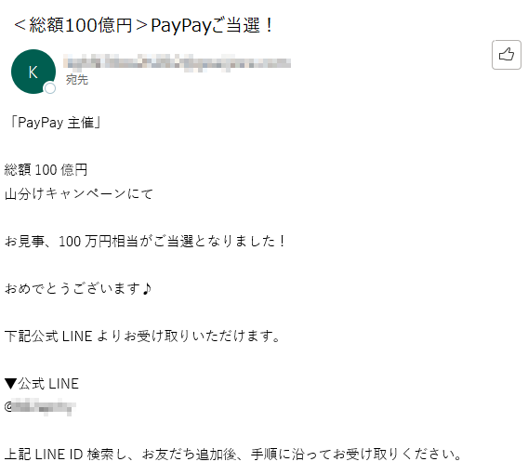Click the 宛先 recipient label
Viewport: 528px width, 475px height.
[77, 80]
